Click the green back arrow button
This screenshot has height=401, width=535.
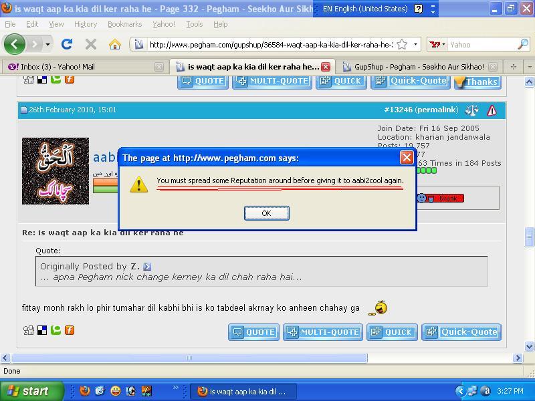15,45
